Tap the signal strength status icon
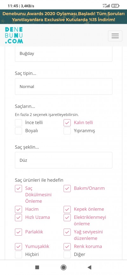This screenshot has height=275, width=127. [106, 6]
